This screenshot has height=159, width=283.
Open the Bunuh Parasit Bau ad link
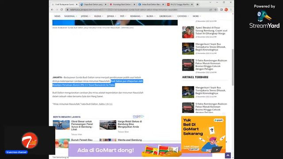pos(82,140)
